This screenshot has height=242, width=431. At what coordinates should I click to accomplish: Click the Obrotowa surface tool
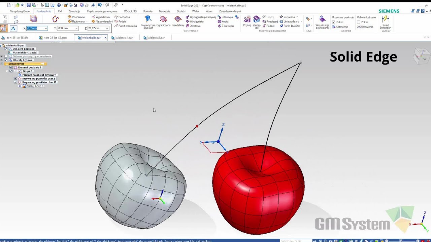(x=193, y=26)
